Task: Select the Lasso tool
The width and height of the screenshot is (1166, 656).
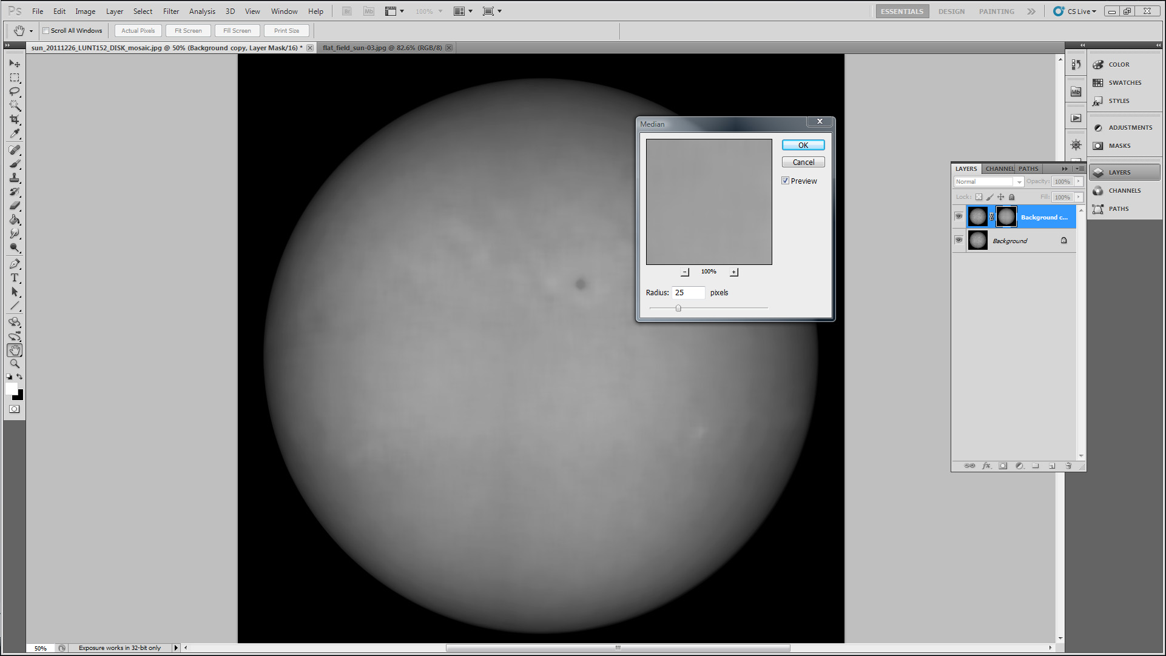Action: coord(15,92)
